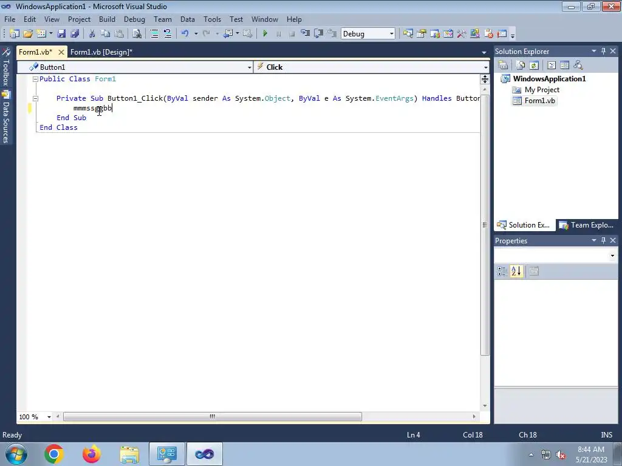Expand the Data Sources side tab
The image size is (622, 466).
(6, 117)
